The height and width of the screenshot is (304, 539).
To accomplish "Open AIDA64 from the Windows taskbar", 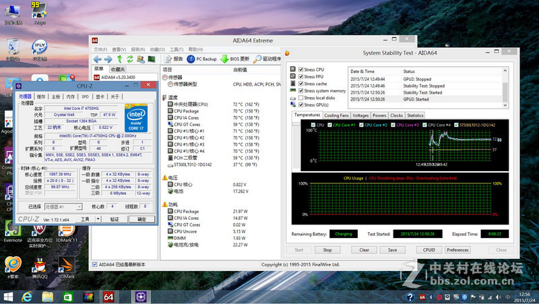I will tap(109, 297).
